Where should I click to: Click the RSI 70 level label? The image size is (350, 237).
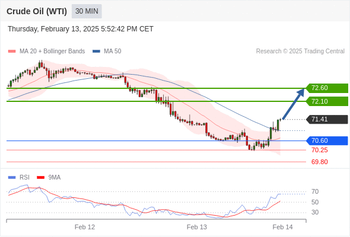pos(315,191)
